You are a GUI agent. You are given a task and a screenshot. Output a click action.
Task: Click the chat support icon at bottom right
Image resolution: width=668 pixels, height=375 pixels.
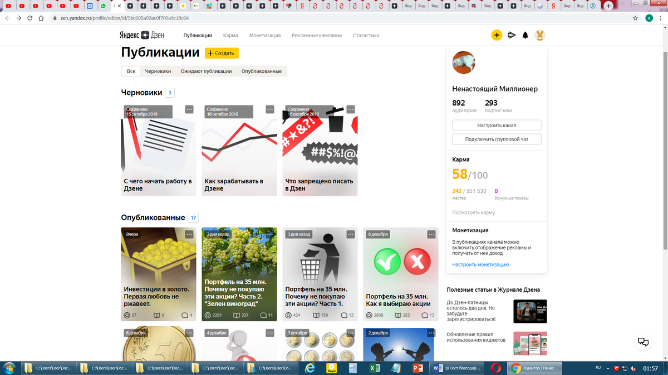pyautogui.click(x=643, y=342)
